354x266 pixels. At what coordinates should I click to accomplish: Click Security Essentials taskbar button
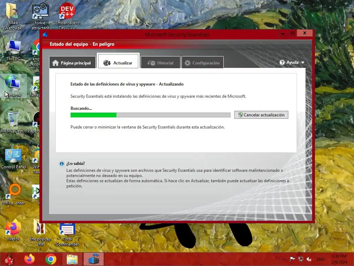pos(94,259)
